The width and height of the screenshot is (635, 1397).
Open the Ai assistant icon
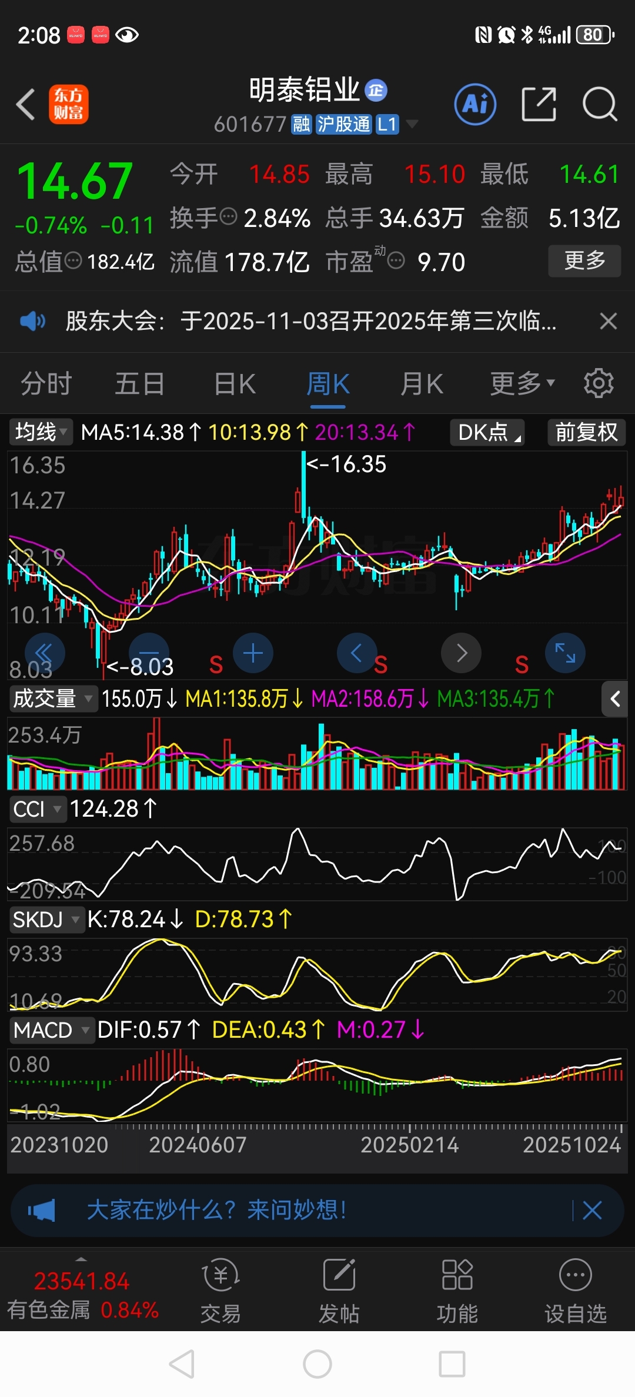click(x=475, y=105)
